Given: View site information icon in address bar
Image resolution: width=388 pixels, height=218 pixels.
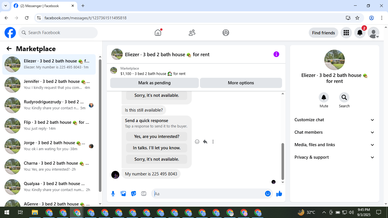Looking at the screenshot, I should pos(39,18).
